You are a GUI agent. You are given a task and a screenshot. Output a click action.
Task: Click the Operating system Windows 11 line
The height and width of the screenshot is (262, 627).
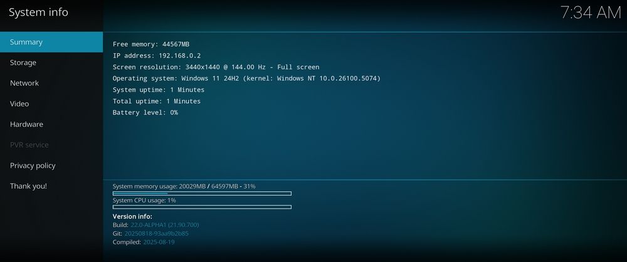(x=246, y=79)
